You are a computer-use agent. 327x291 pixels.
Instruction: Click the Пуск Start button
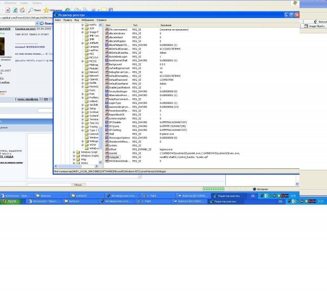(x=11, y=201)
